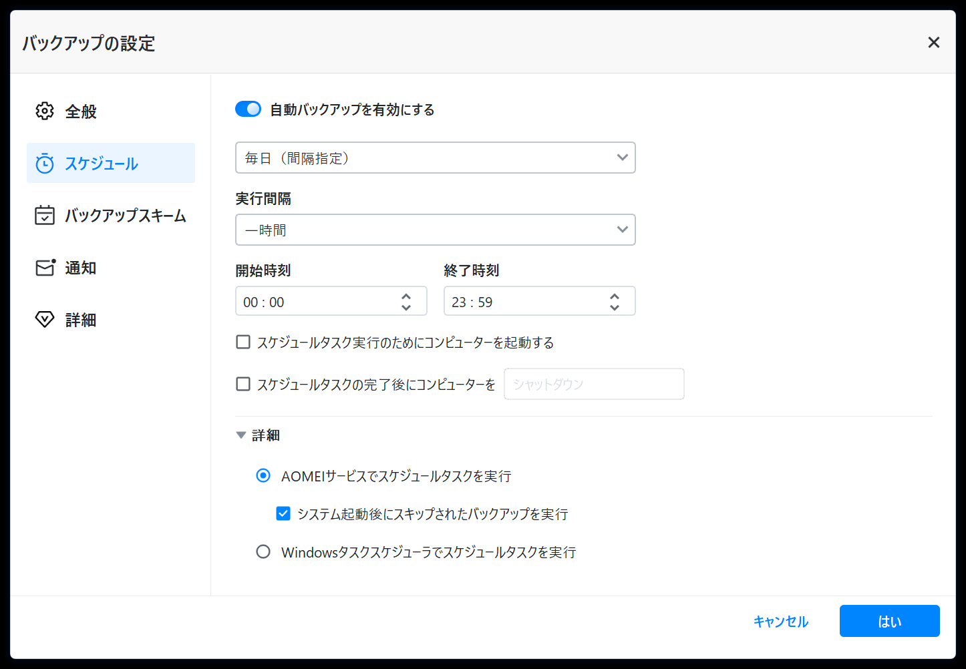
Task: Disable the 自動バックアップを有効にする toggle
Action: [x=249, y=109]
